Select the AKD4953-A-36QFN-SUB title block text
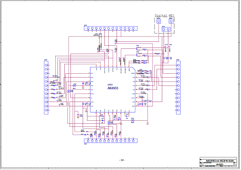The width and height of the screenshot is (241, 170). pos(220,161)
